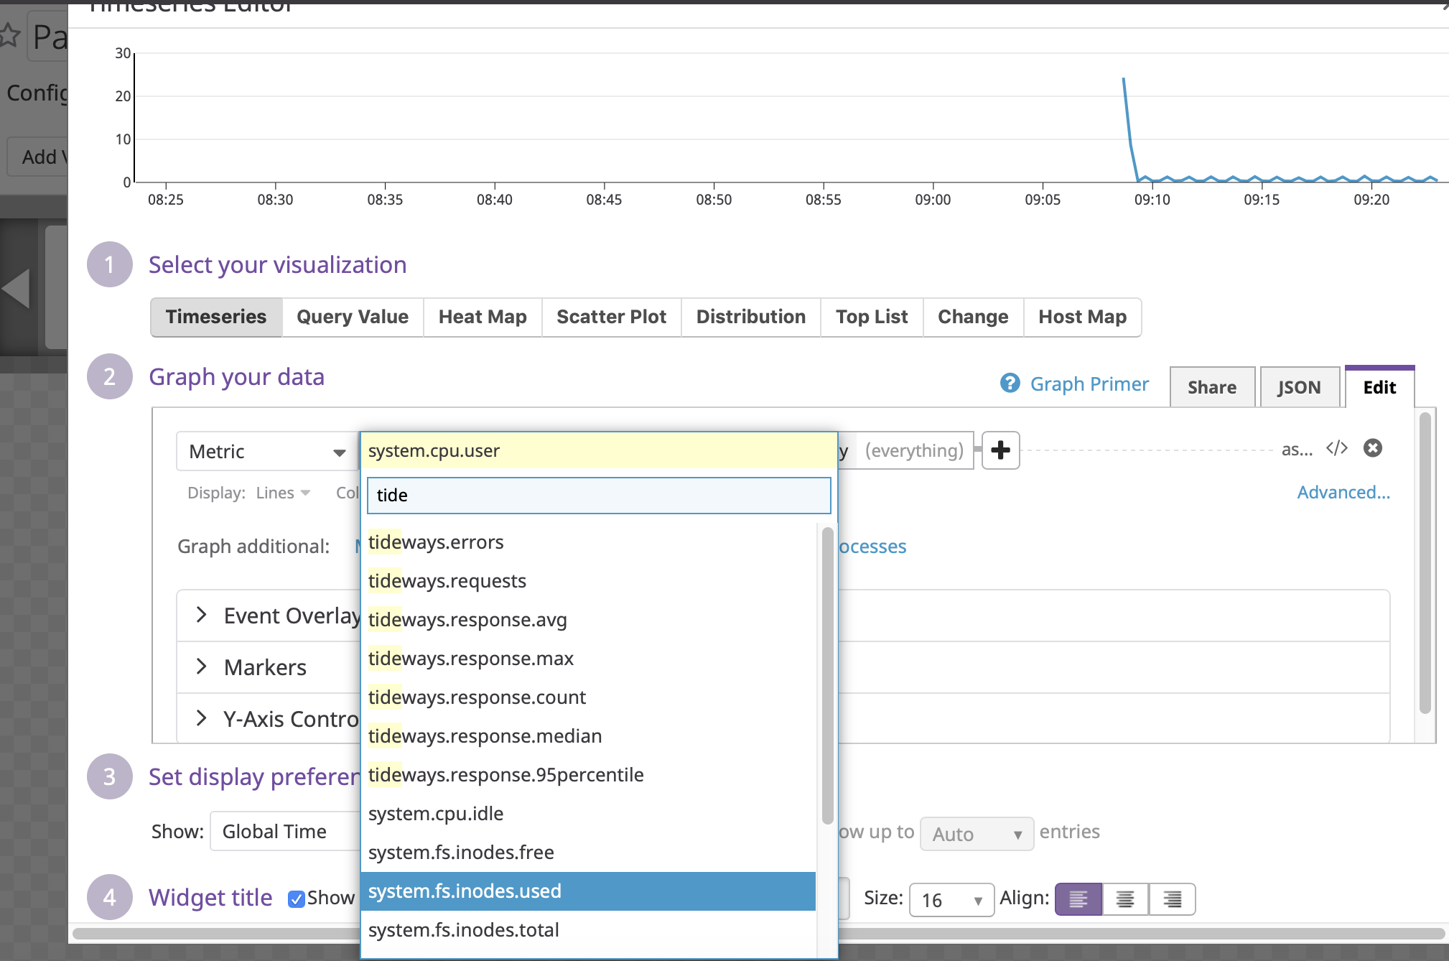Choose system.fs.inodes.free from the list
The height and width of the screenshot is (961, 1449).
coord(588,853)
